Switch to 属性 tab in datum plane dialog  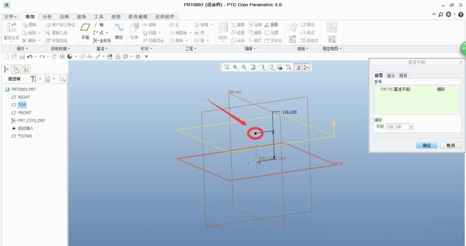[403, 76]
